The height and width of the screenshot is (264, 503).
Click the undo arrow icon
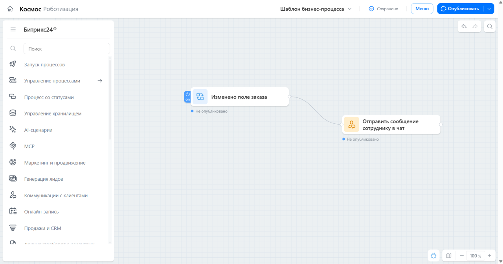[464, 26]
